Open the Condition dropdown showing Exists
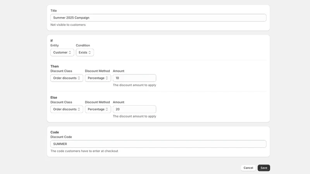 click(x=85, y=53)
